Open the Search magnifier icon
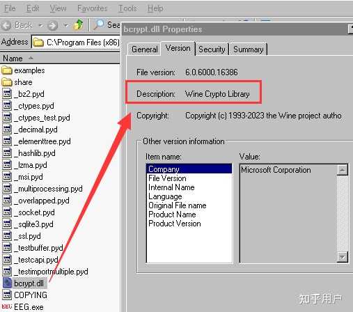This screenshot has height=312, width=353. (99, 24)
